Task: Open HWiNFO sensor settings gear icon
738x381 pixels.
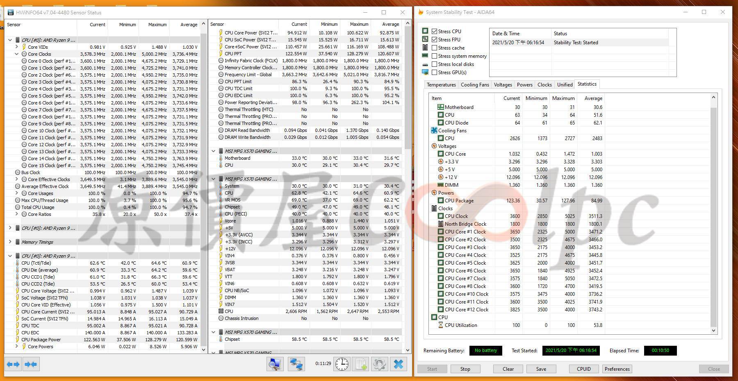Action: click(380, 364)
